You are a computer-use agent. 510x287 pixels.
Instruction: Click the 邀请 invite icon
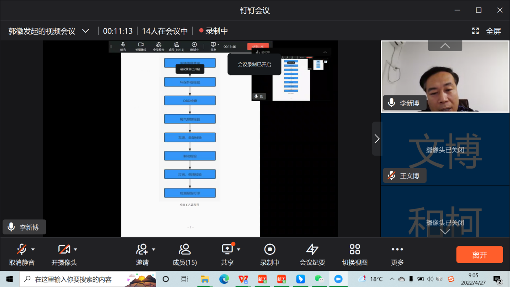[x=142, y=250]
